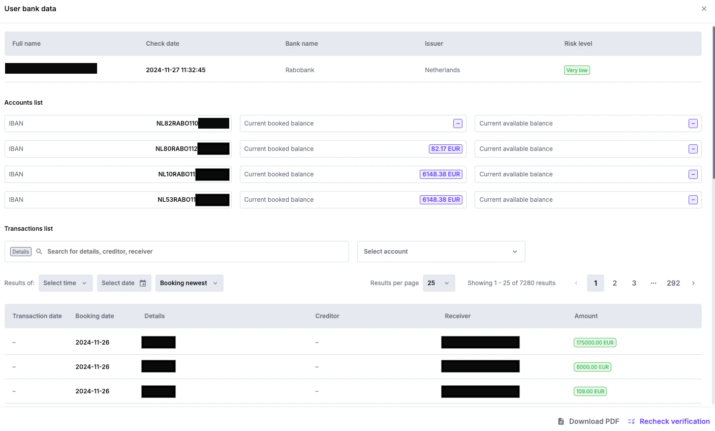
Task: Click Amount column header
Action: [x=586, y=316]
